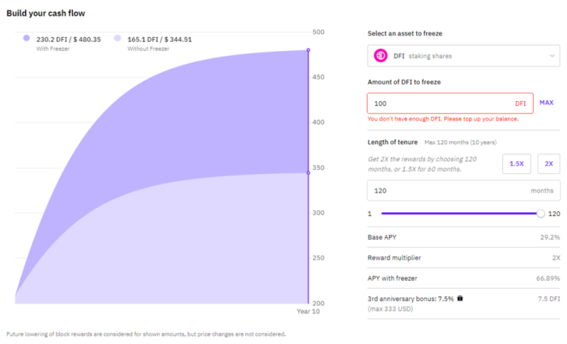Click the APY with freezer row

[x=463, y=278]
